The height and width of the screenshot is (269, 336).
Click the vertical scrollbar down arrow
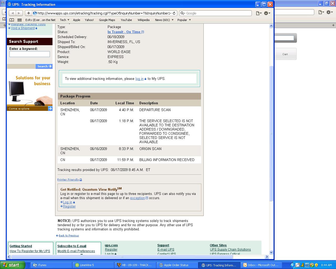tap(271, 252)
